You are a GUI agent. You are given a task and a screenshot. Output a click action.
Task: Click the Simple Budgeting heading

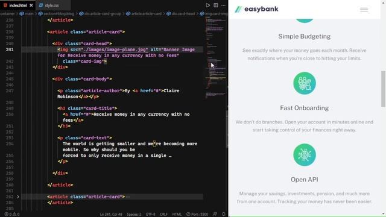(304, 36)
